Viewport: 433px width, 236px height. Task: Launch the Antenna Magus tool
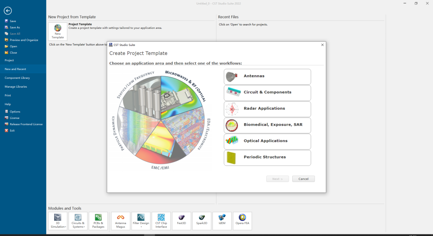click(120, 221)
